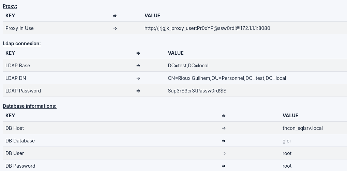The height and width of the screenshot is (171, 347).
Task: Click the CN=Rioux Guilhem LDAP DN value
Action: (227, 78)
